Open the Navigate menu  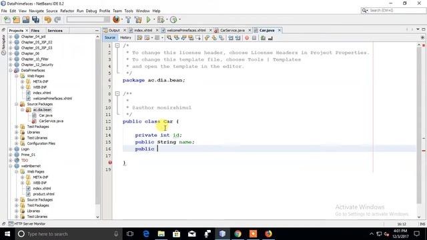(x=36, y=11)
